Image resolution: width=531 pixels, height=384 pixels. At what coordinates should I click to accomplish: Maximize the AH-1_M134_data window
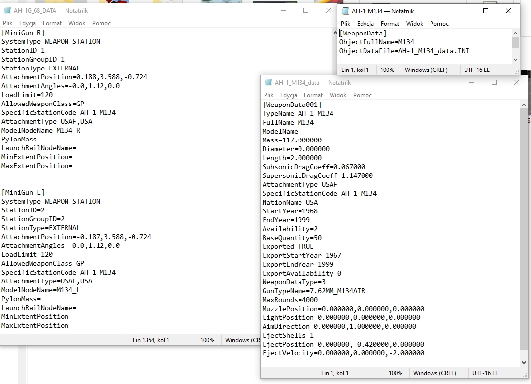[x=494, y=82]
